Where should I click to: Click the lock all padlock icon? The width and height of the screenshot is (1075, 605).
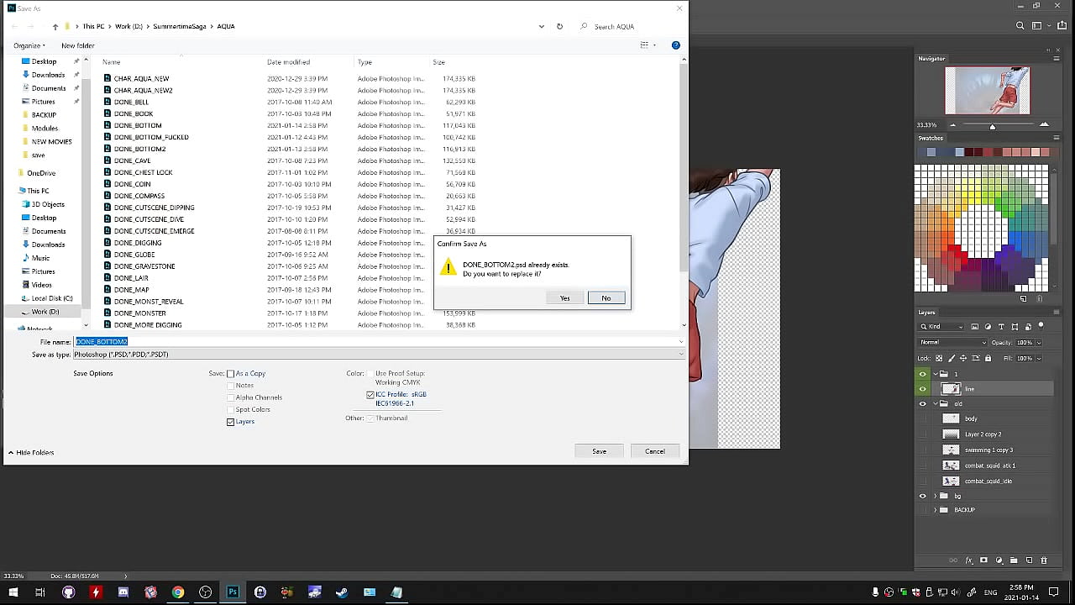tap(988, 358)
